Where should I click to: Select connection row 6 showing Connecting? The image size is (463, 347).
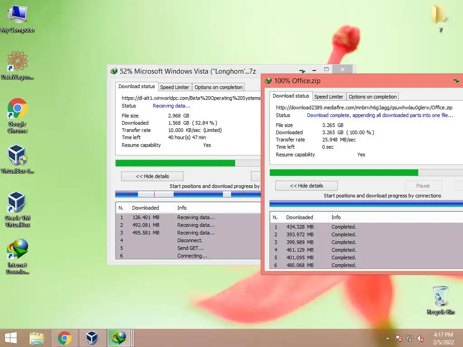point(188,256)
